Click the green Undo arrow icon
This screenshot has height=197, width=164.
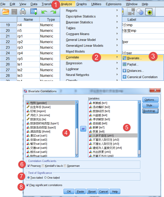(x=44, y=12)
